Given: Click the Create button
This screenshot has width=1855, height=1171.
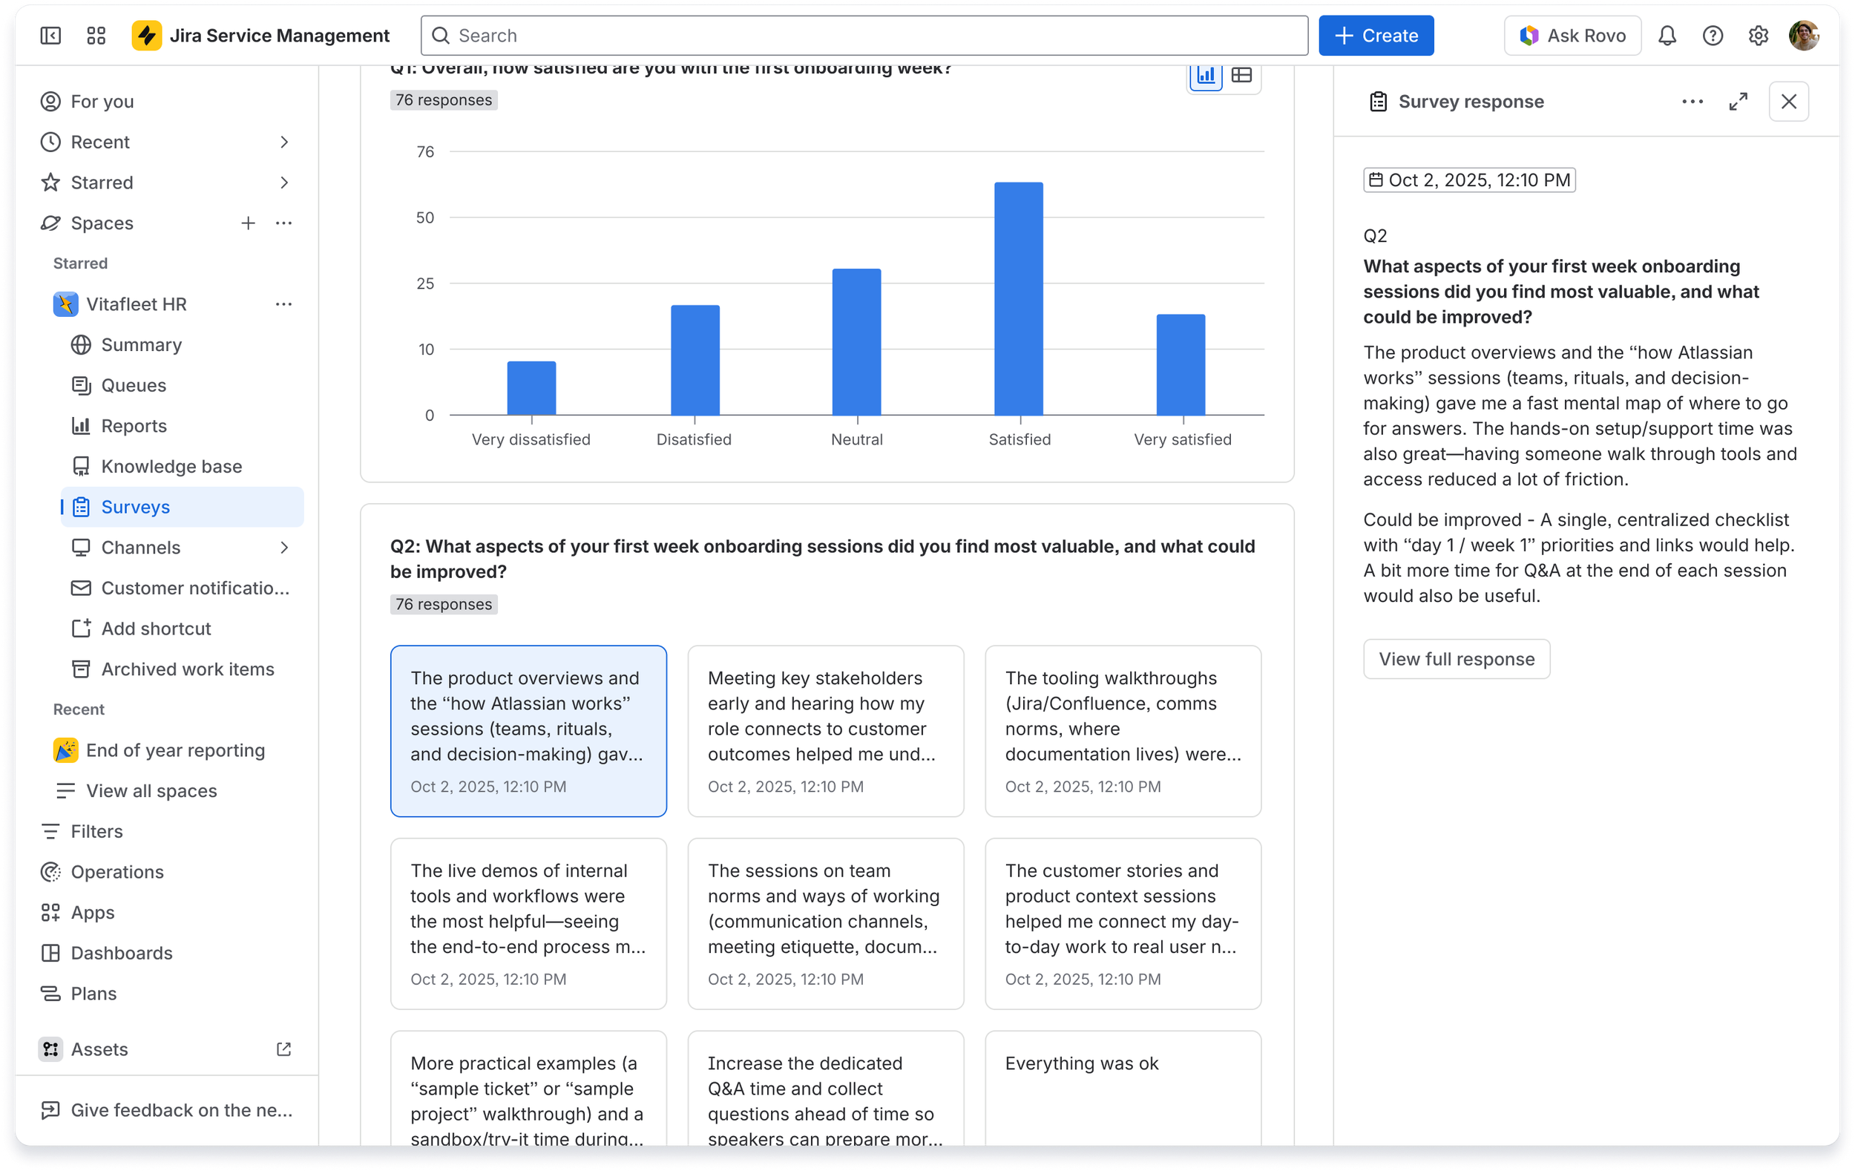Looking at the screenshot, I should pos(1376,35).
